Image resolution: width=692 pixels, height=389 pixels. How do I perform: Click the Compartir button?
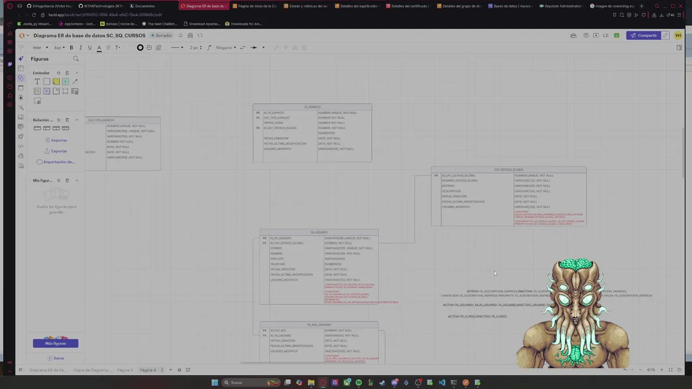[643, 36]
